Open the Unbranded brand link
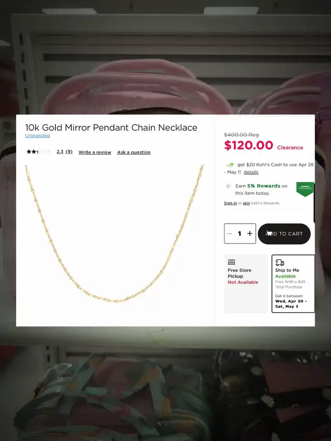Viewport: 331px width, 441px height. 37,135
